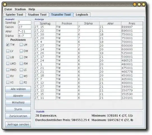Sort table by Position column header
This screenshot has height=135, width=152.
click(67, 23)
